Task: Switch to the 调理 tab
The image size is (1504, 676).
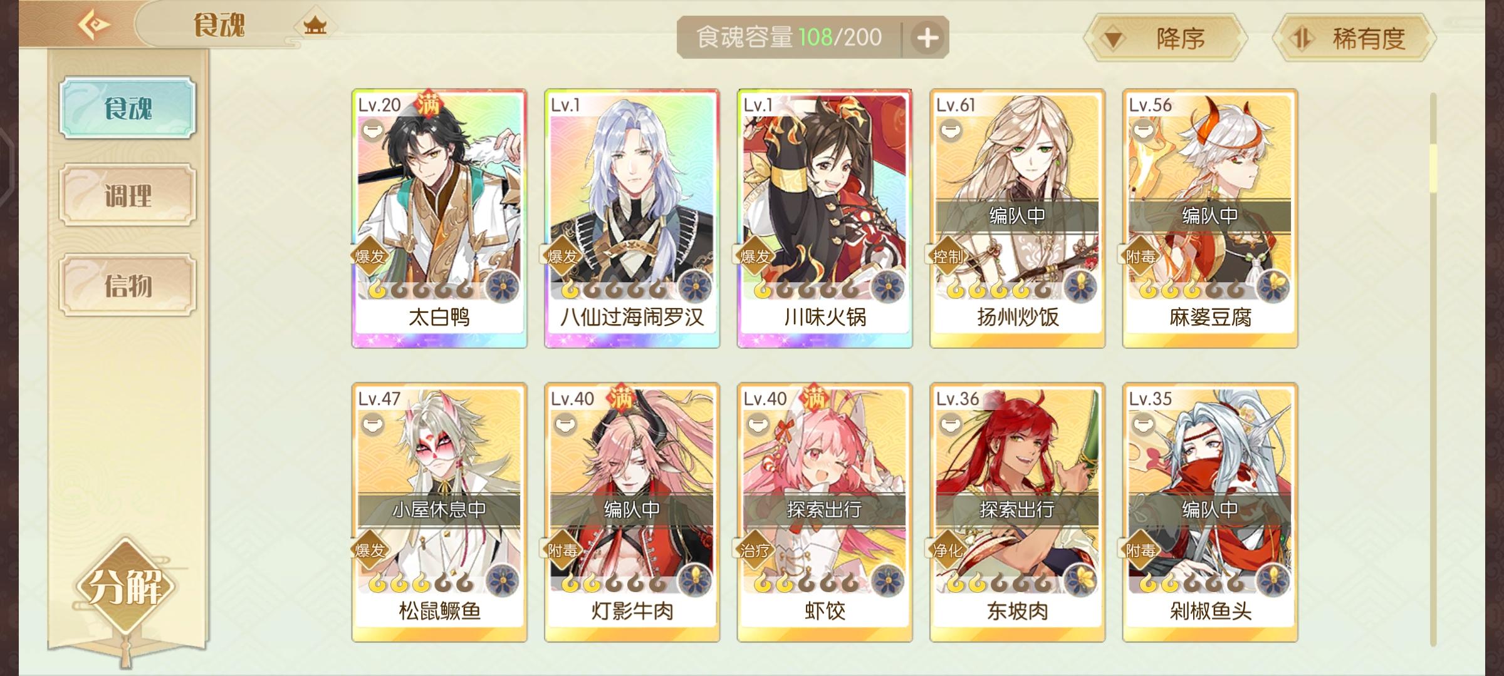Action: coord(128,195)
